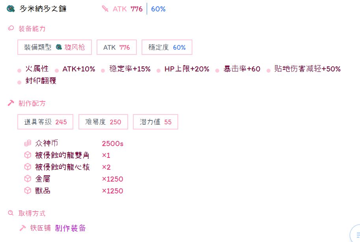Click the 装备能力 section icon
The image size is (360, 242).
11,28
